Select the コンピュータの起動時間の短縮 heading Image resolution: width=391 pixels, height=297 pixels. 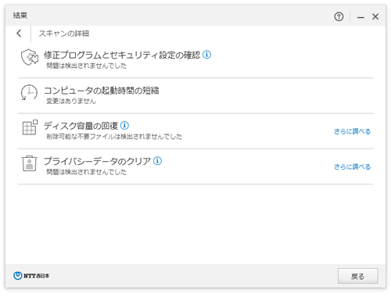(x=102, y=91)
